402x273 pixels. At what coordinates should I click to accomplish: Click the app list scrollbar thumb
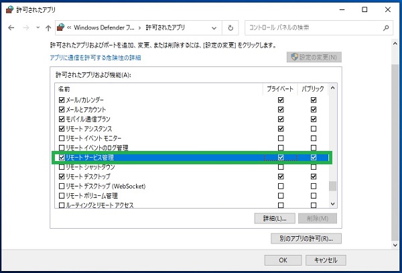coord(332,186)
